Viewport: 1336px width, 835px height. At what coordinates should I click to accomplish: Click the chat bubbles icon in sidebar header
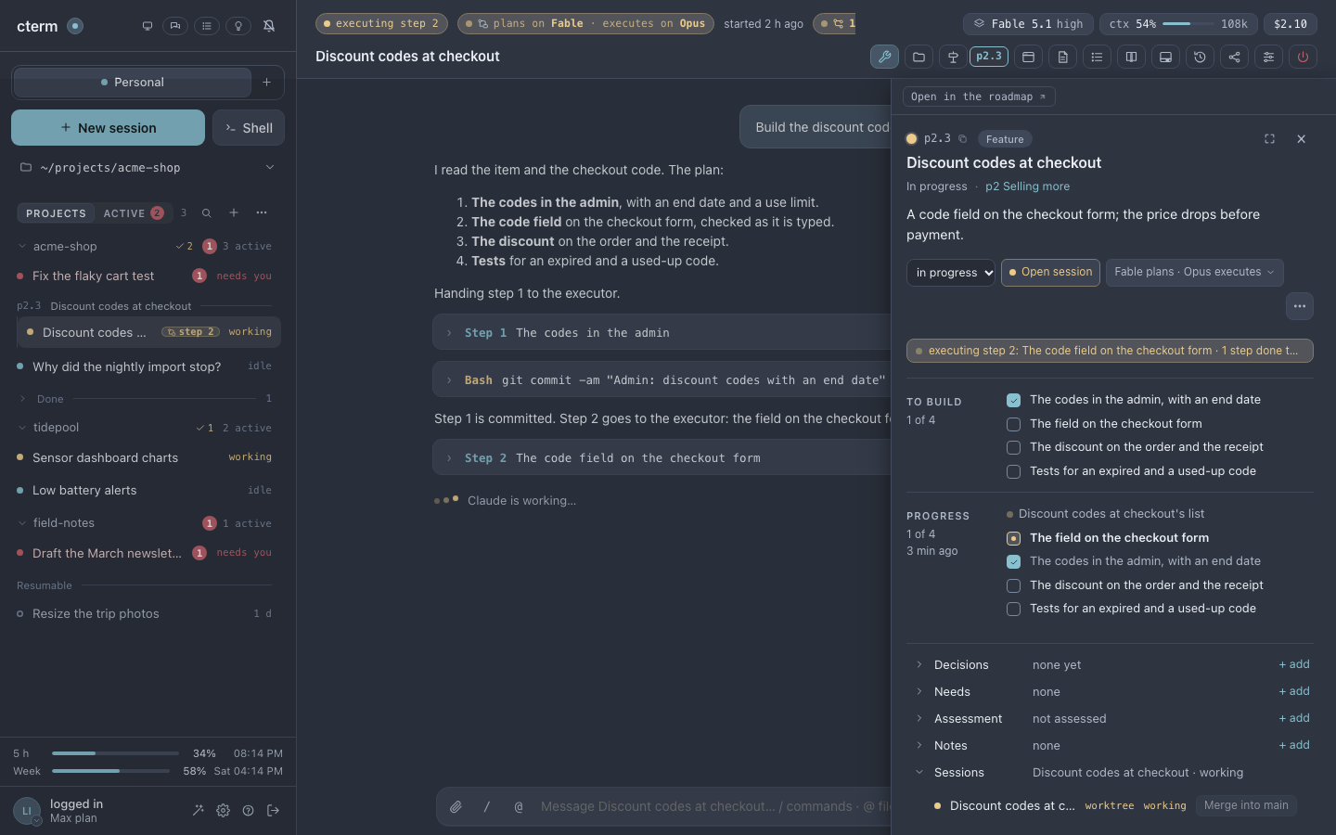pos(175,26)
